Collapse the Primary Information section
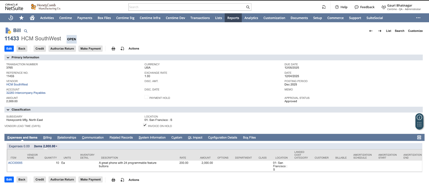The width and height of the screenshot is (429, 191). [x=8, y=57]
